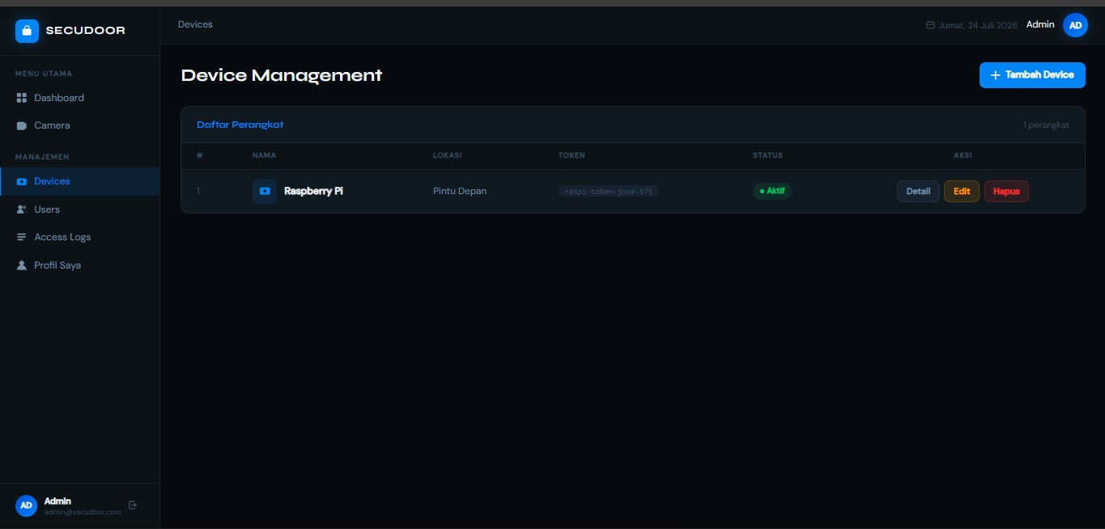Click the Access Logs list icon
Screen dimensions: 1105x529
point(22,237)
